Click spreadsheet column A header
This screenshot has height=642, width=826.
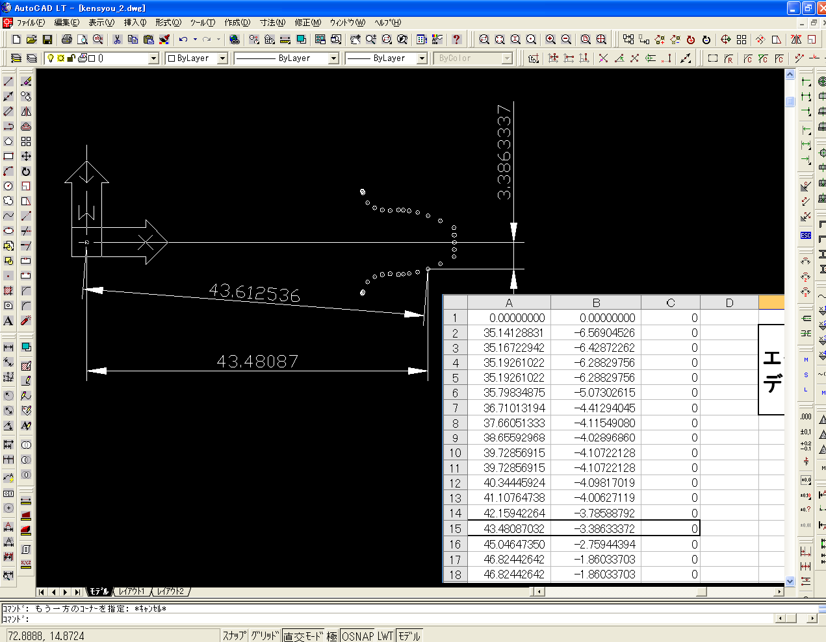[x=509, y=302]
